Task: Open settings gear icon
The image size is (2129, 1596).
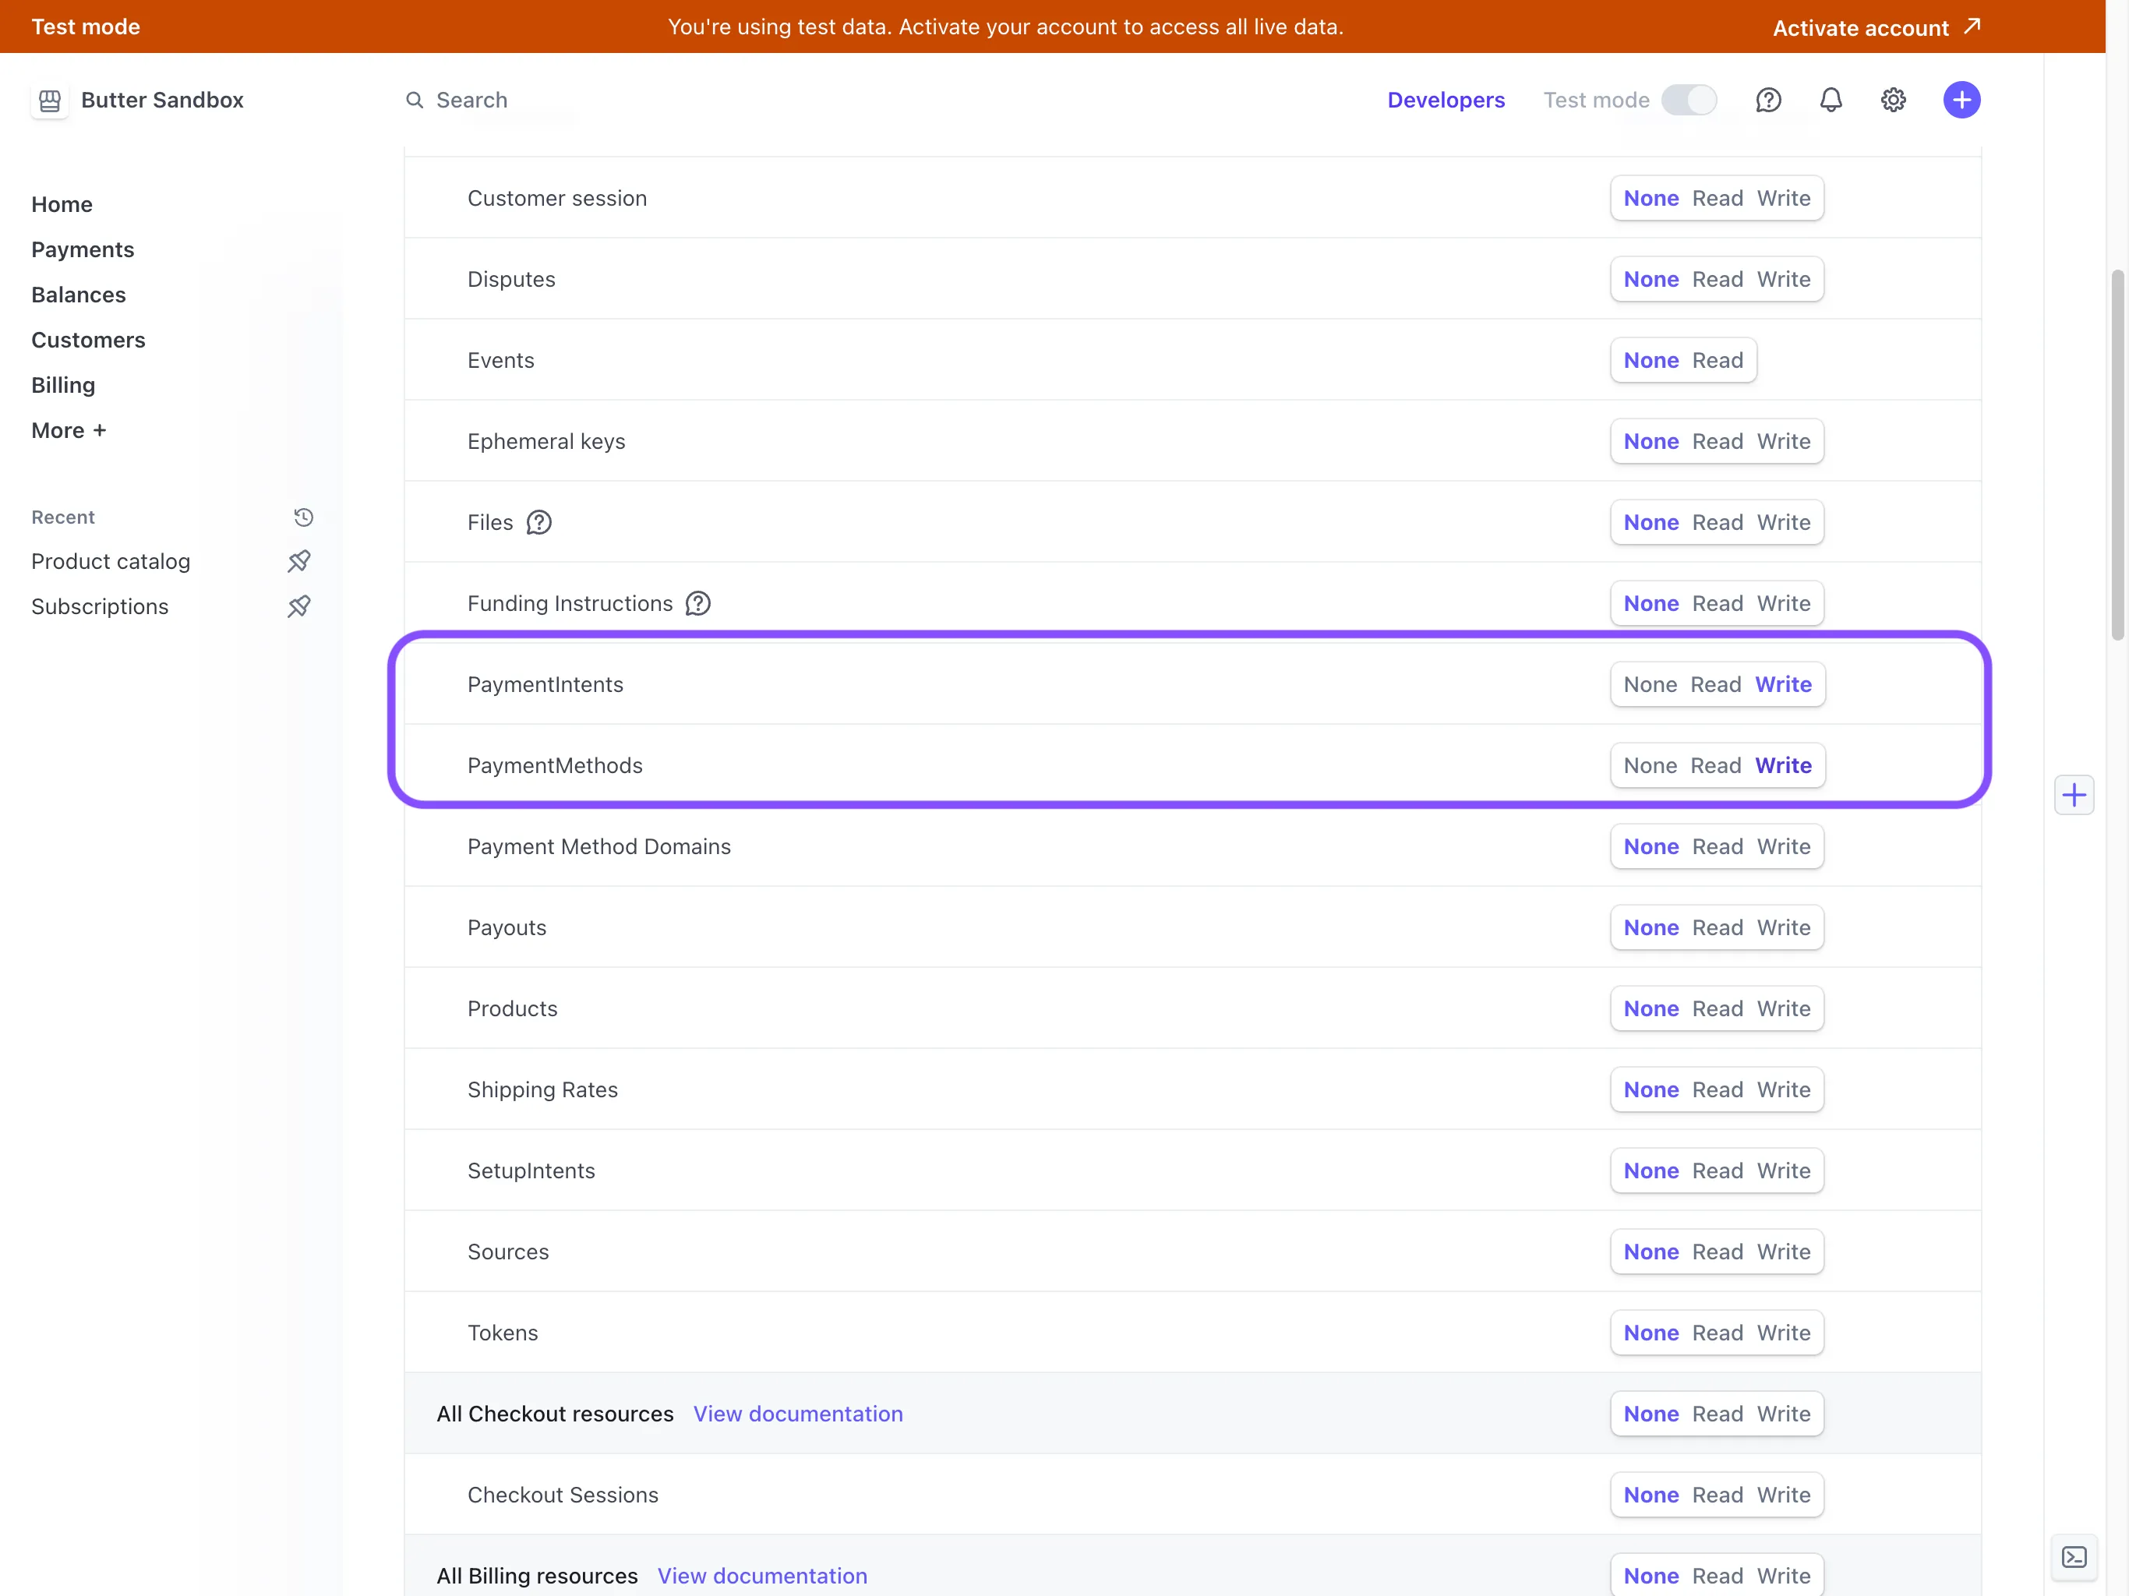Action: click(1893, 100)
